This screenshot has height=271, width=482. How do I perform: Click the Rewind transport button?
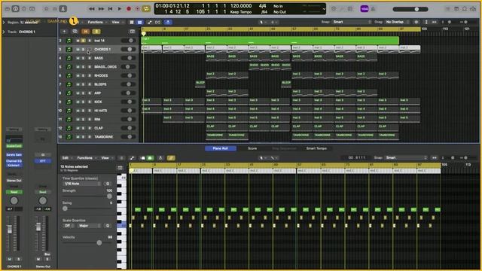[91, 9]
